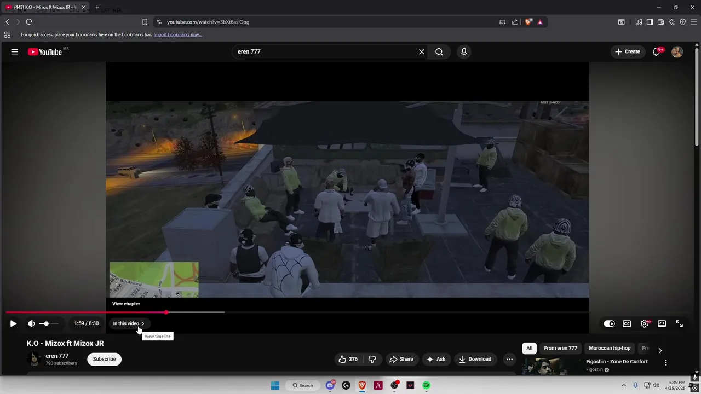Viewport: 701px width, 394px height.
Task: Show hidden system tray icons
Action: 623,385
